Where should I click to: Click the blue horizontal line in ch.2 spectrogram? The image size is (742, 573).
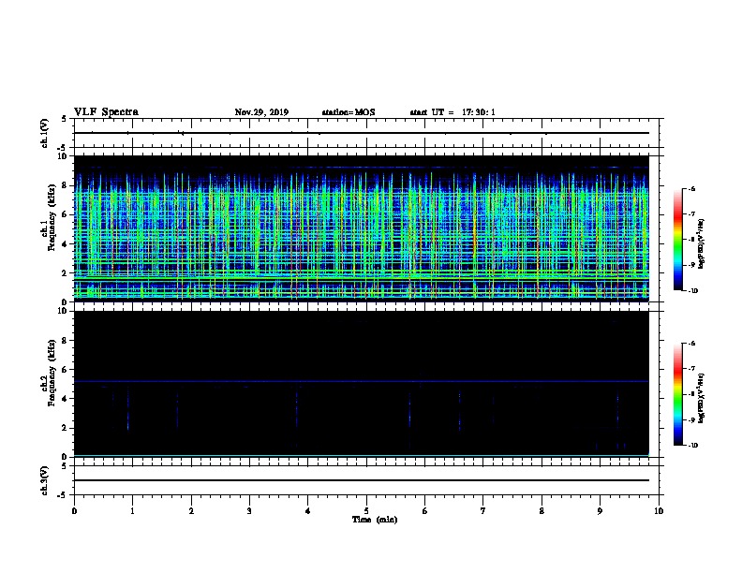point(362,381)
